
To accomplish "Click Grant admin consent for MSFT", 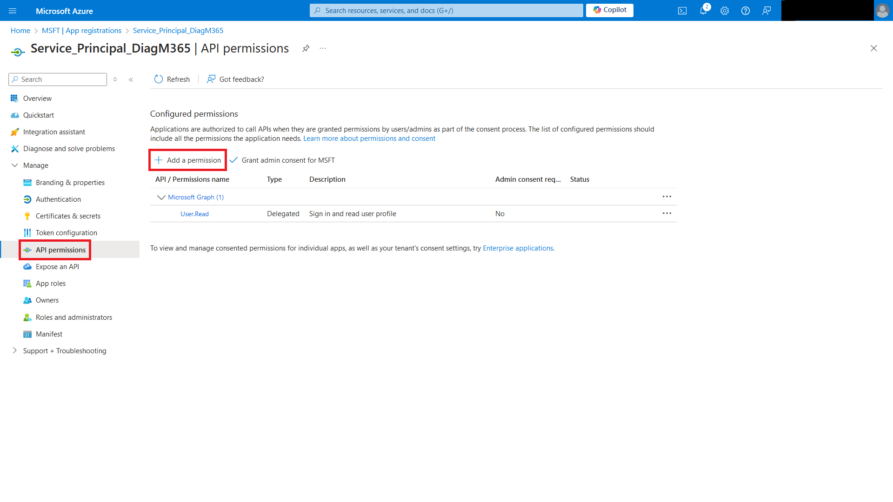I will point(282,160).
